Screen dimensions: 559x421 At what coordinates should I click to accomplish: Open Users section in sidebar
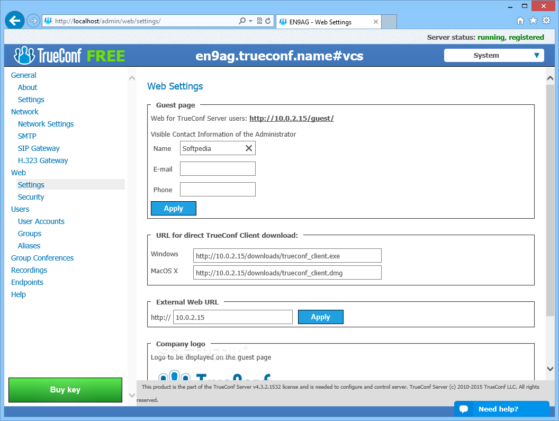(20, 209)
